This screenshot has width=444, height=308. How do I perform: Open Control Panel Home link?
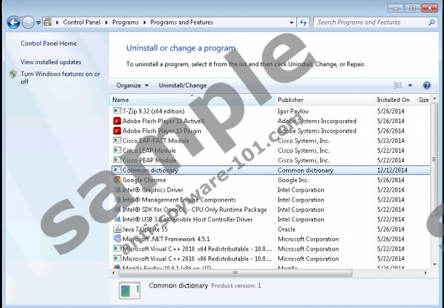coord(48,44)
